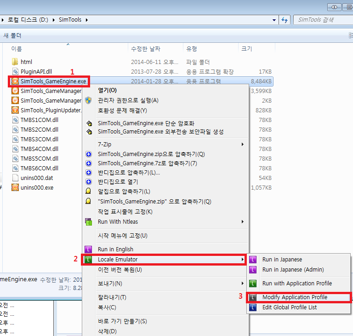Click the SimTools breadcrumb segment
The width and height of the screenshot is (353, 336).
70,20
